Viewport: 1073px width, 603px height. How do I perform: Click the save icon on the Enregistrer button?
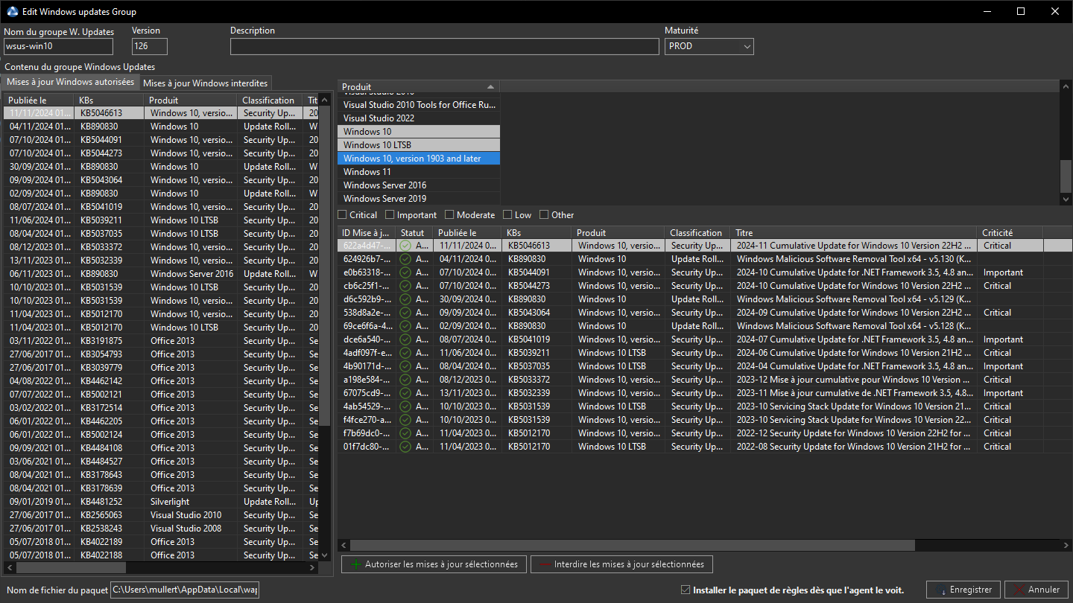click(941, 590)
